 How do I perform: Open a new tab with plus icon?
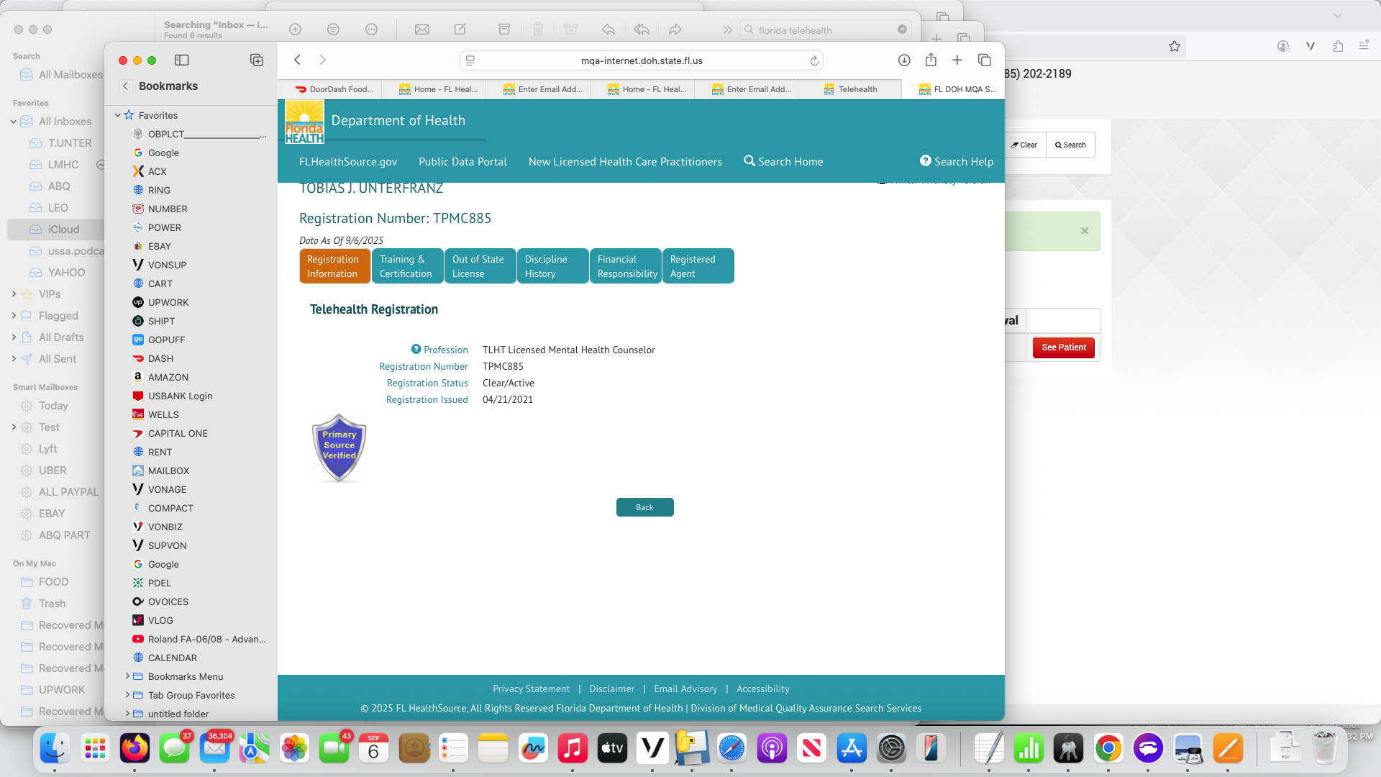[x=957, y=60]
